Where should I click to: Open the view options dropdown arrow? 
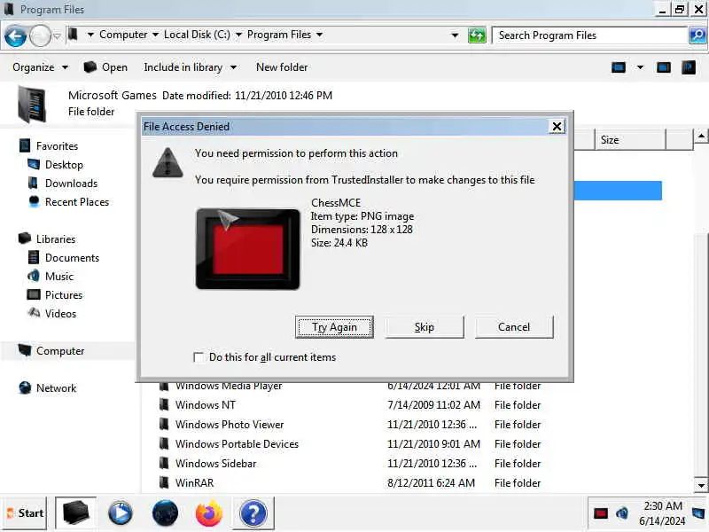pyautogui.click(x=640, y=67)
